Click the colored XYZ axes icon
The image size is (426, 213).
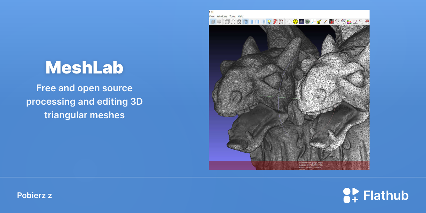(x=313, y=22)
